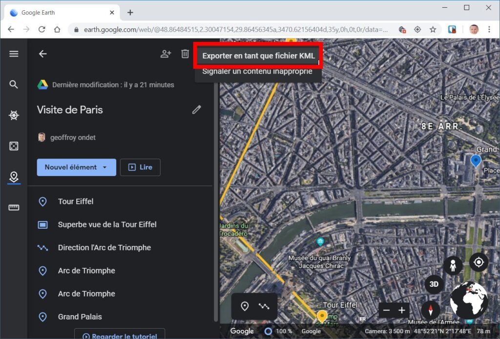Image resolution: width=500 pixels, height=339 pixels.
Task: Play the tour with Lire button
Action: click(x=140, y=167)
